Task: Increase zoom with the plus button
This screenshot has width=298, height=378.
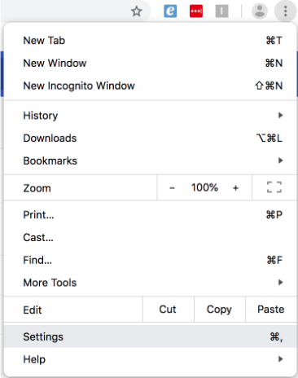Action: click(x=235, y=187)
